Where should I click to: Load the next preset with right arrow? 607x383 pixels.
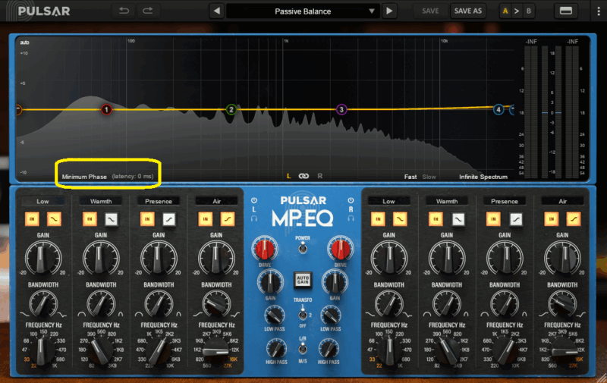[389, 11]
